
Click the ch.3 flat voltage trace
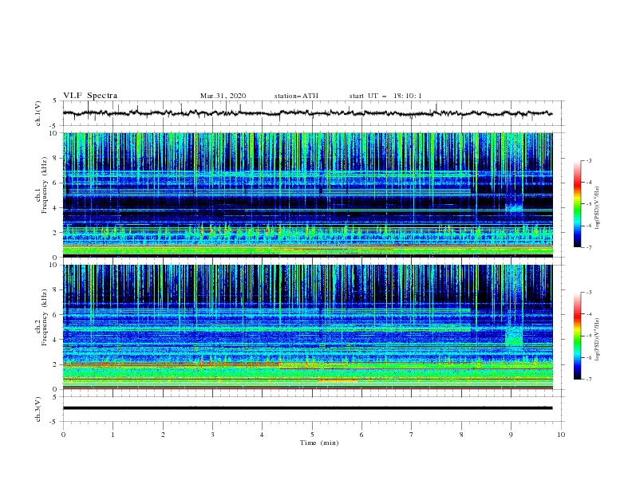pyautogui.click(x=307, y=408)
